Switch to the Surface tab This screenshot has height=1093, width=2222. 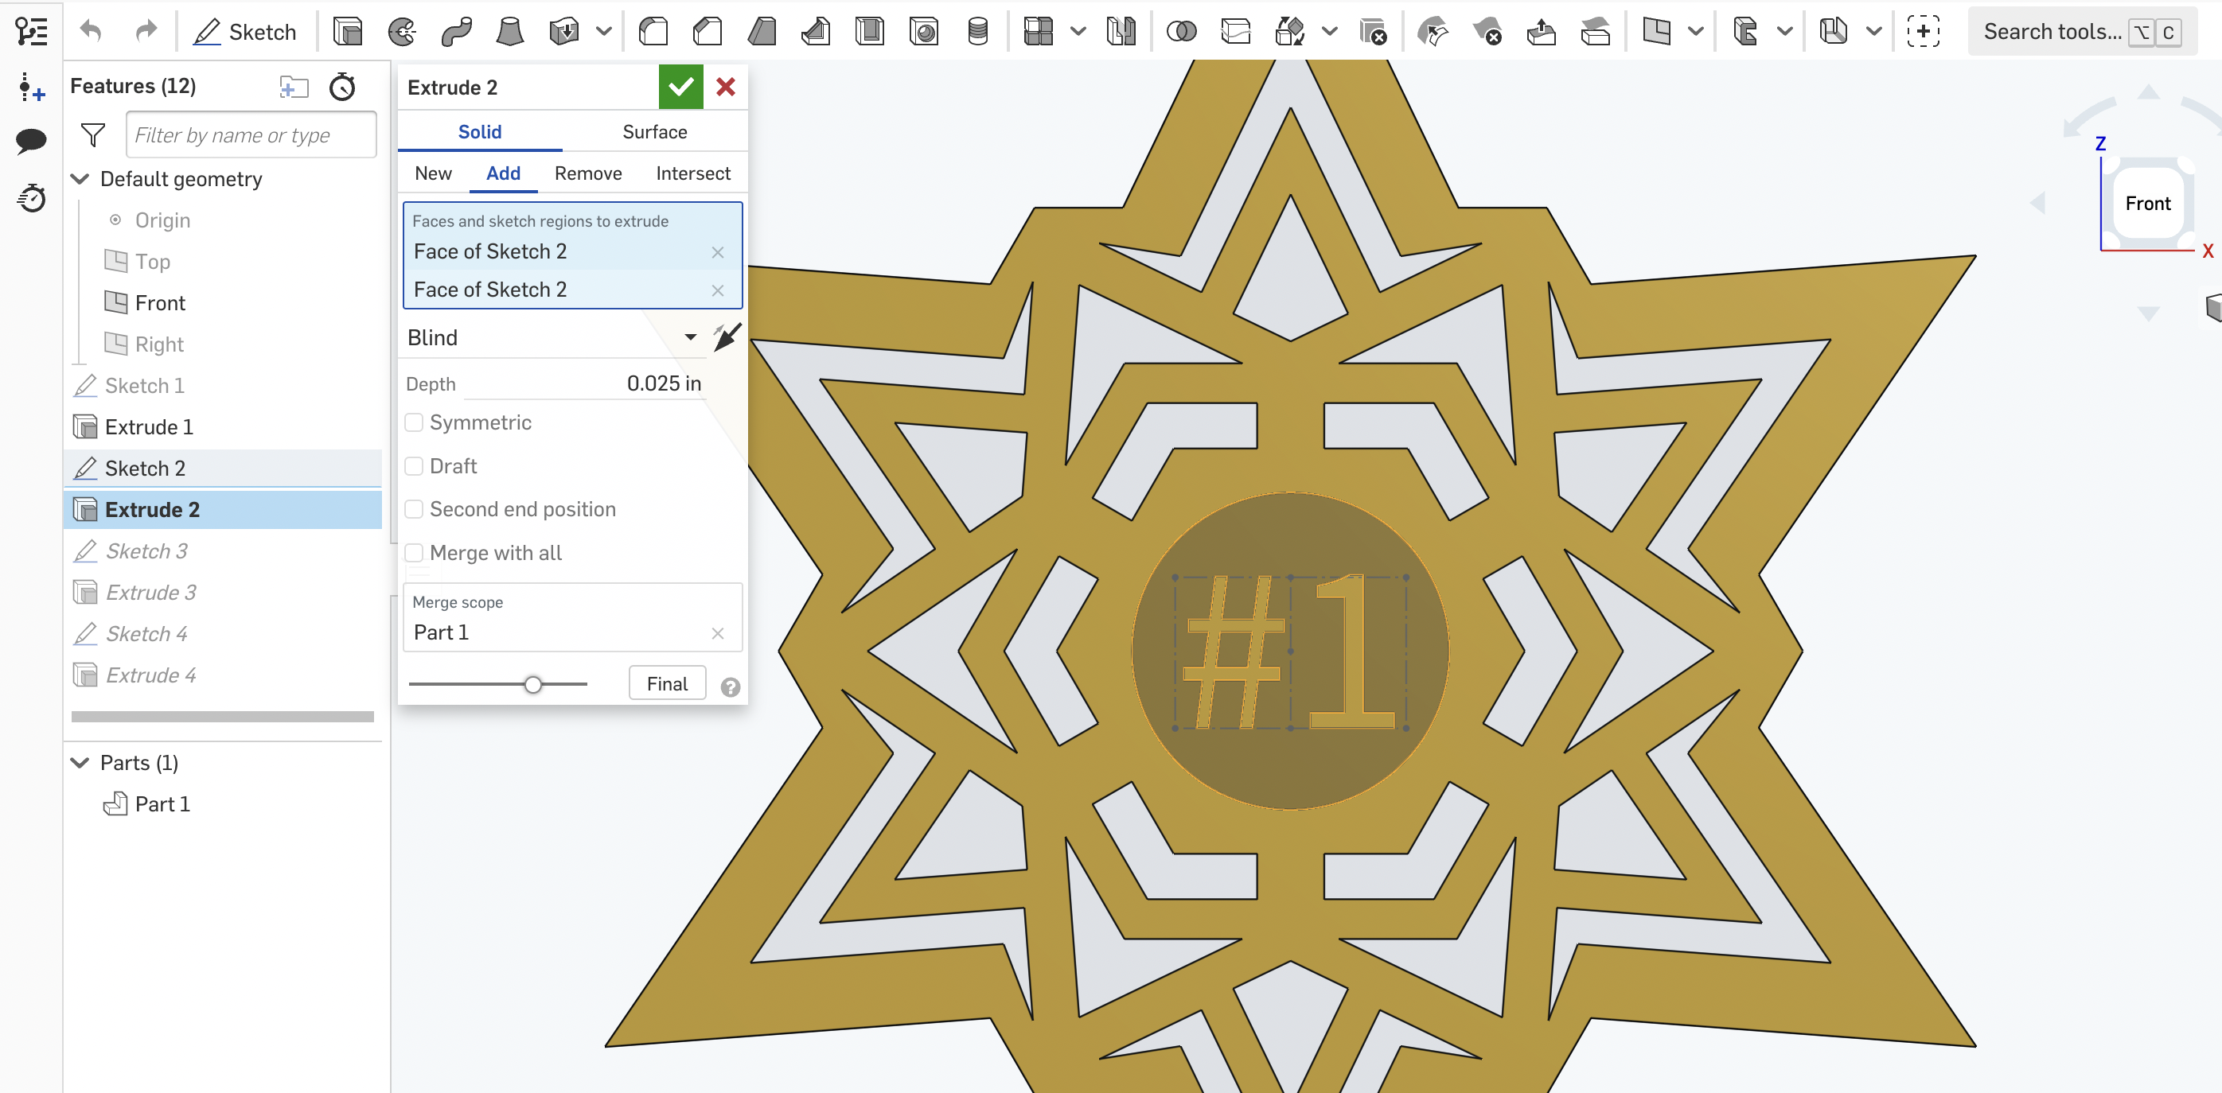click(655, 132)
